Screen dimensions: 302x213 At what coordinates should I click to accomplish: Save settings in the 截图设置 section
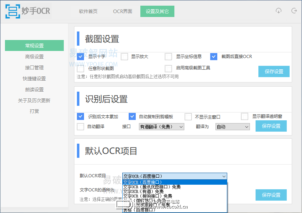click(274, 71)
